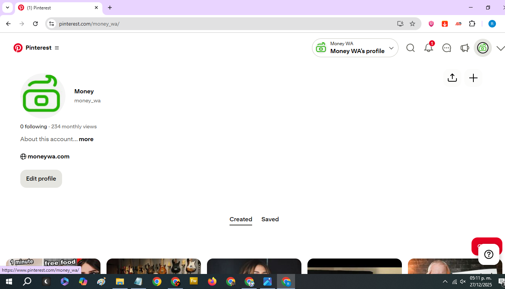Open the Pinterest search icon
Image resolution: width=505 pixels, height=289 pixels.
410,48
